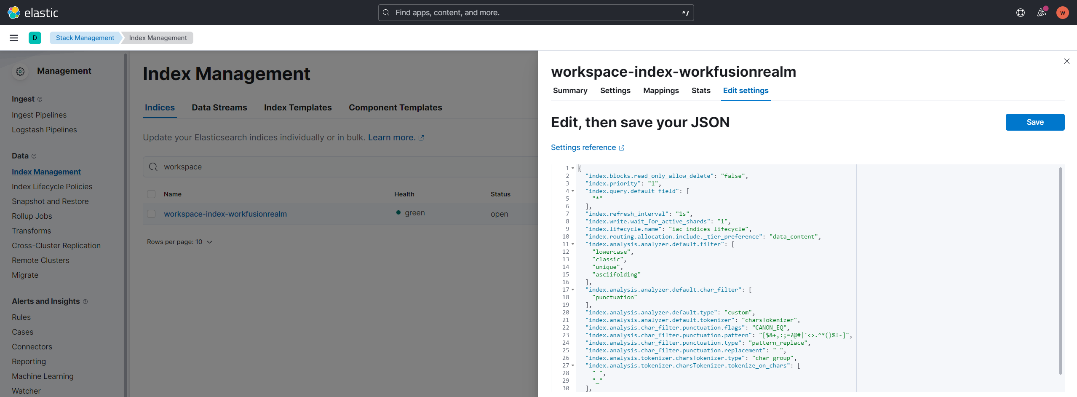This screenshot has width=1077, height=397.
Task: Collapse the fold arrow at line 4
Action: pos(573,191)
